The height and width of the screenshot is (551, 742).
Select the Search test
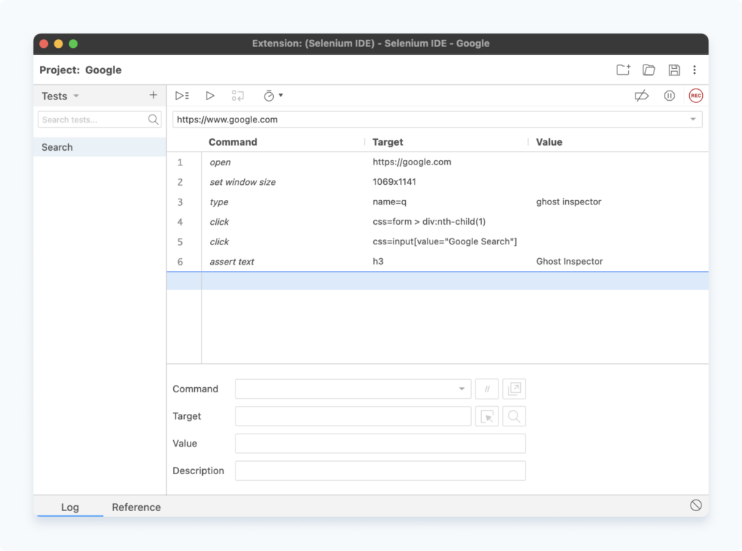pos(99,147)
